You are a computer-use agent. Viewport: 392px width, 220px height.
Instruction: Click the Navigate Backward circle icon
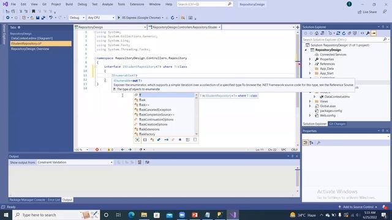pos(8,18)
